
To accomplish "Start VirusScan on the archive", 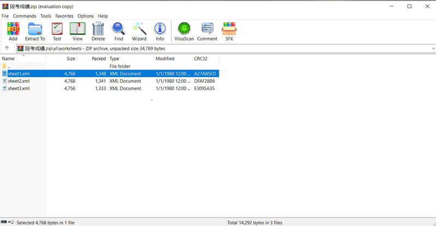I will pos(184,32).
